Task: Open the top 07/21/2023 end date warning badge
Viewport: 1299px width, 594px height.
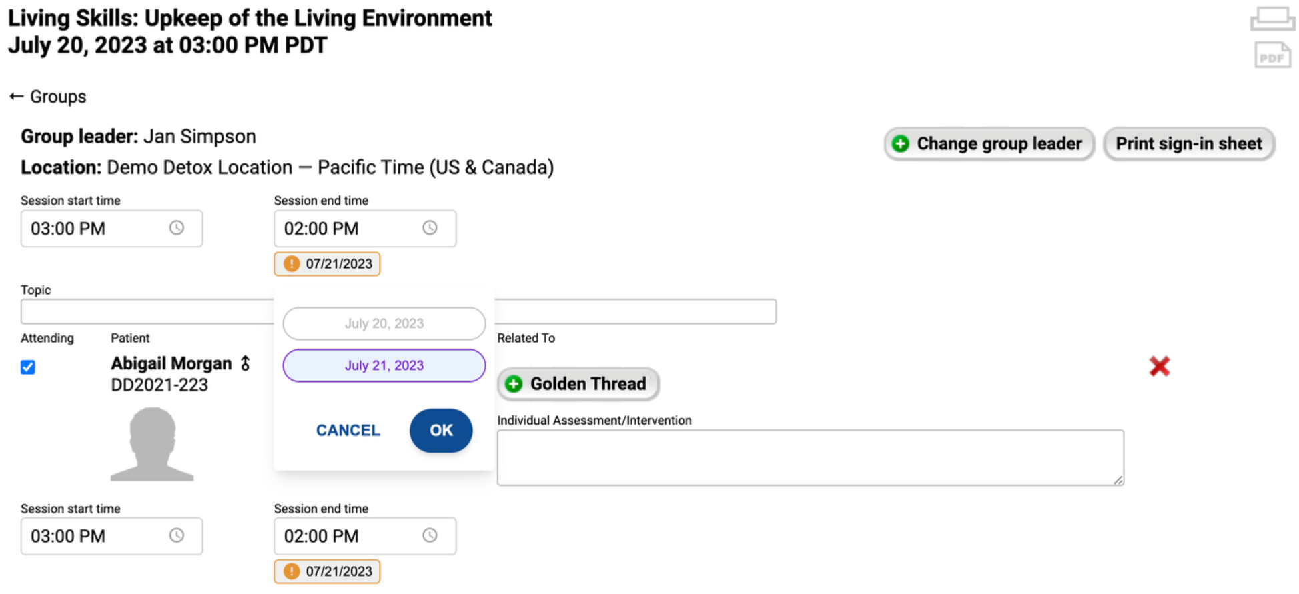Action: [327, 264]
